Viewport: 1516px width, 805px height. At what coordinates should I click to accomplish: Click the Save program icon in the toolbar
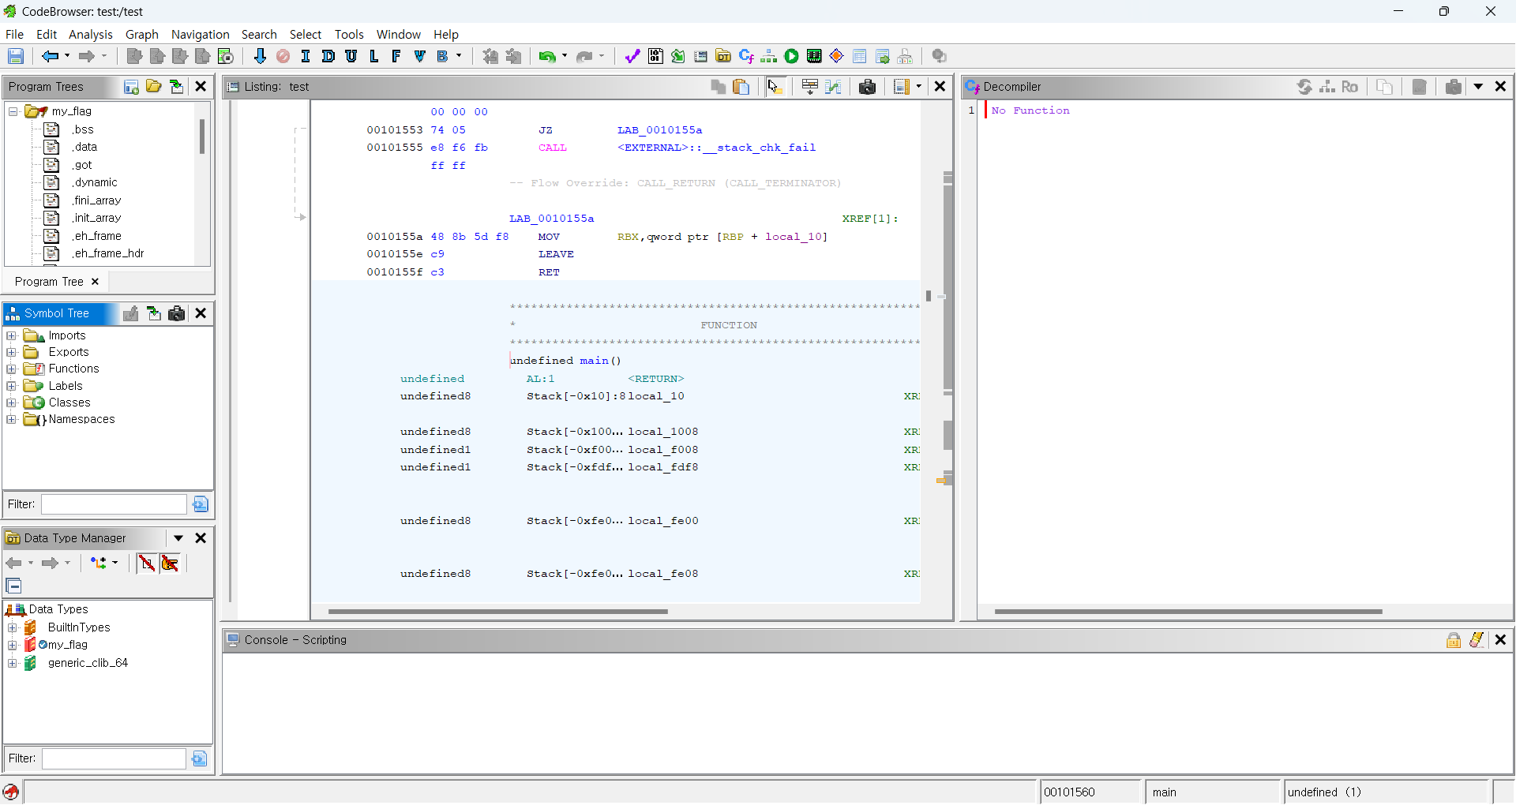[x=16, y=56]
